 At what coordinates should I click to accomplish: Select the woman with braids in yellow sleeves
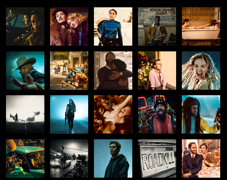pos(201,114)
